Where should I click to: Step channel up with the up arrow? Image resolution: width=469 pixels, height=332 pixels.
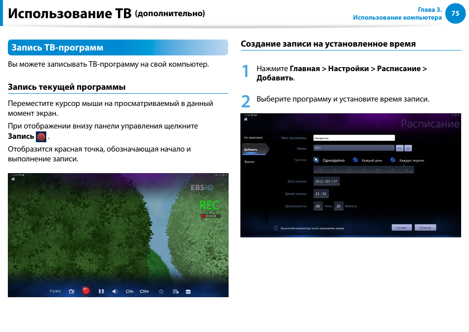(400, 148)
